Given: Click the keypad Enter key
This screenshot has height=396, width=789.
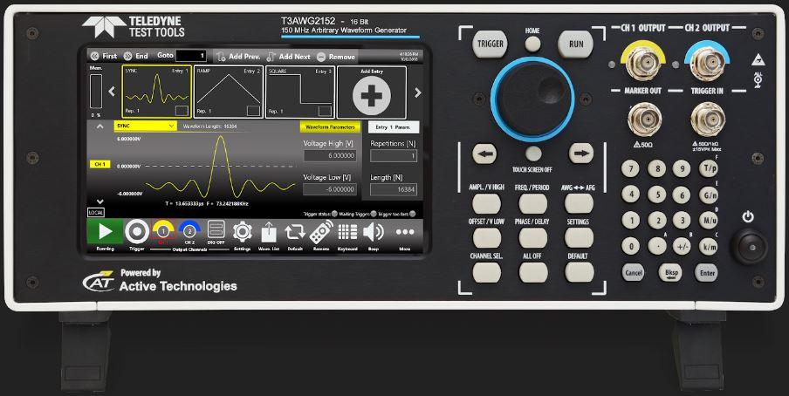Looking at the screenshot, I should click(706, 273).
